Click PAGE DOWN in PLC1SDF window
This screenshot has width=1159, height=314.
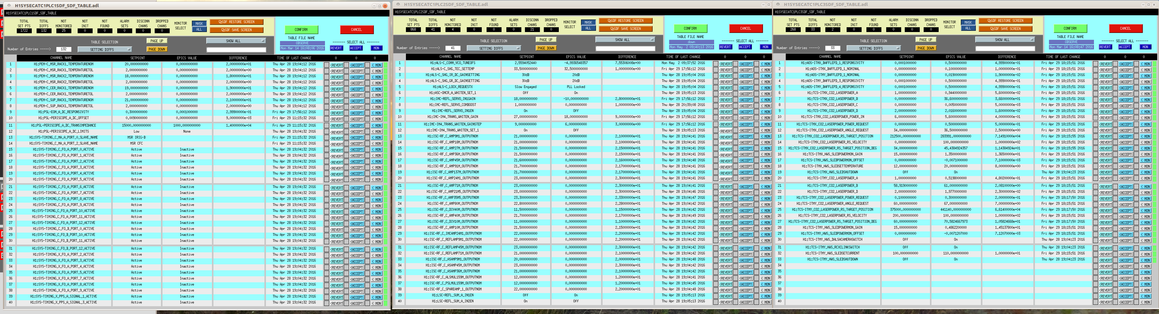(156, 49)
